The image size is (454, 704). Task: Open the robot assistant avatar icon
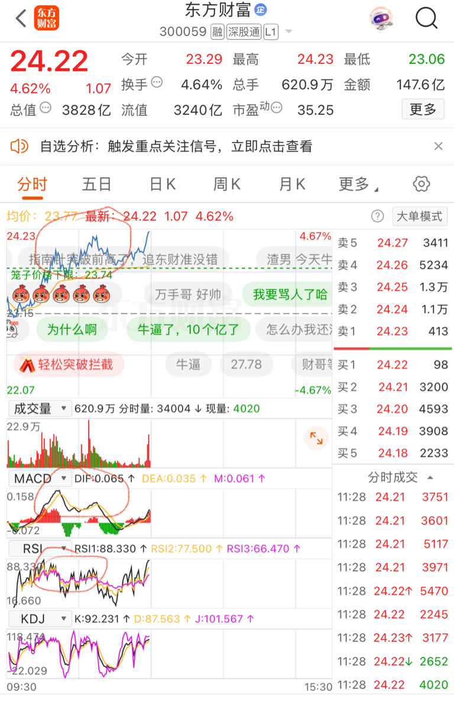coord(381,18)
